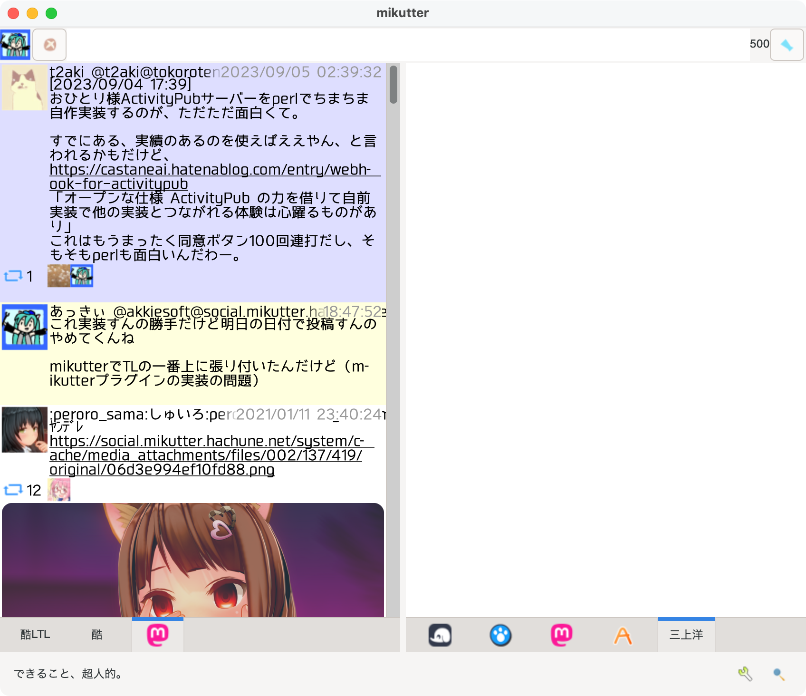Click the magnifier search icon in status bar
This screenshot has width=806, height=696.
coord(778,674)
